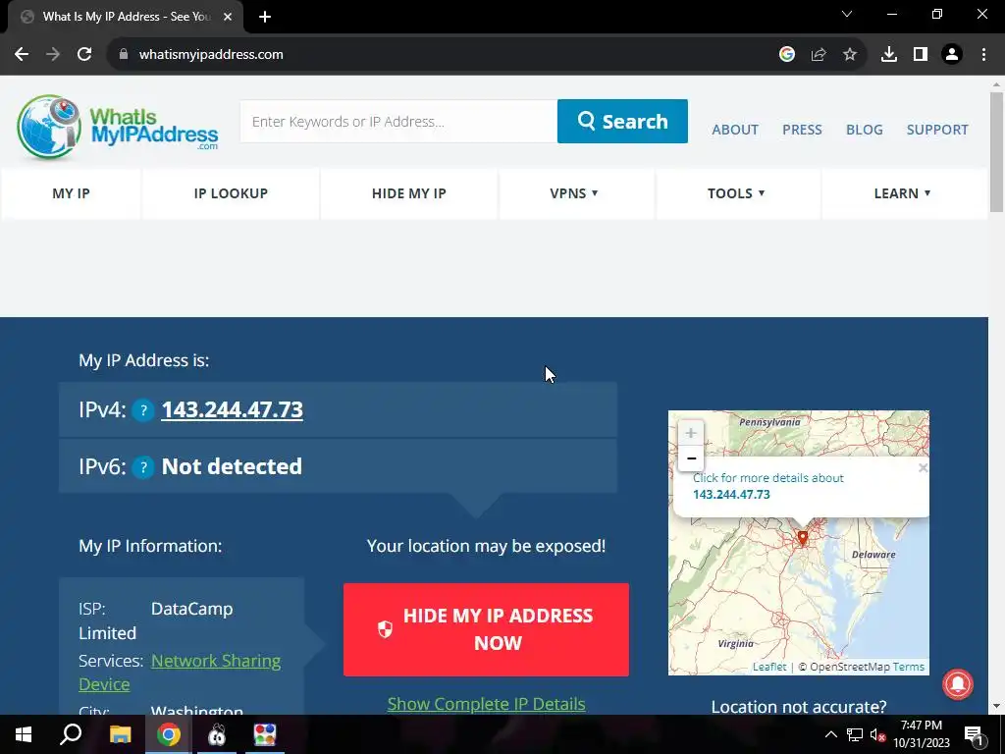Open the ABOUT link
1005x754 pixels.
[735, 130]
